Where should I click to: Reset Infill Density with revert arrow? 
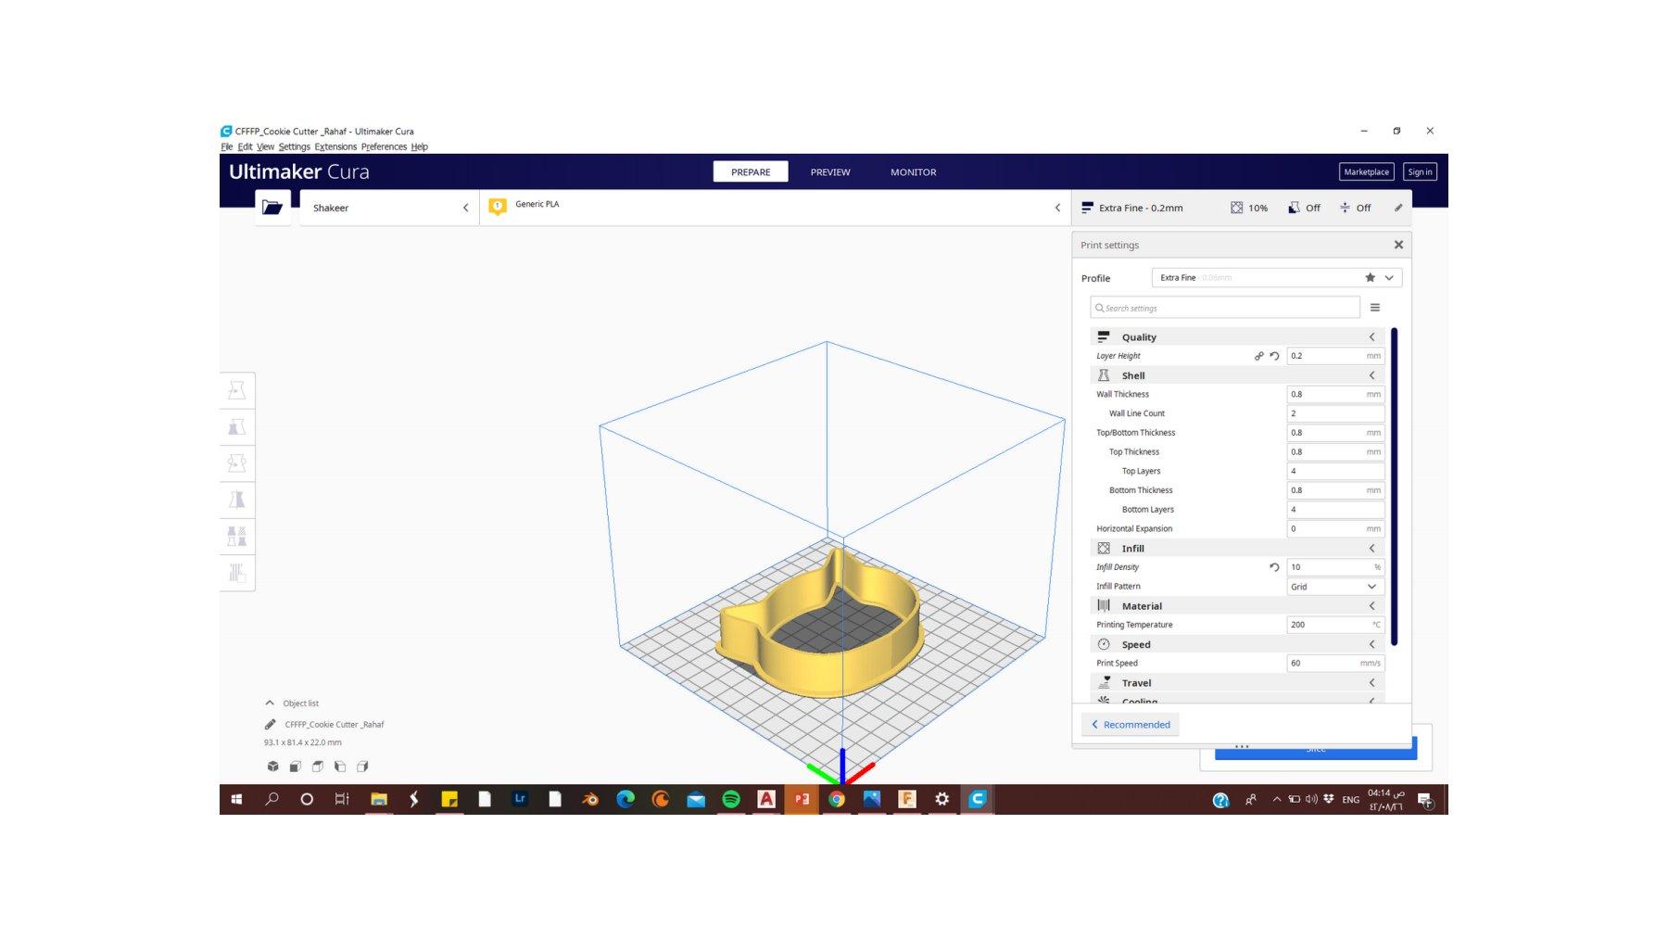(x=1274, y=567)
